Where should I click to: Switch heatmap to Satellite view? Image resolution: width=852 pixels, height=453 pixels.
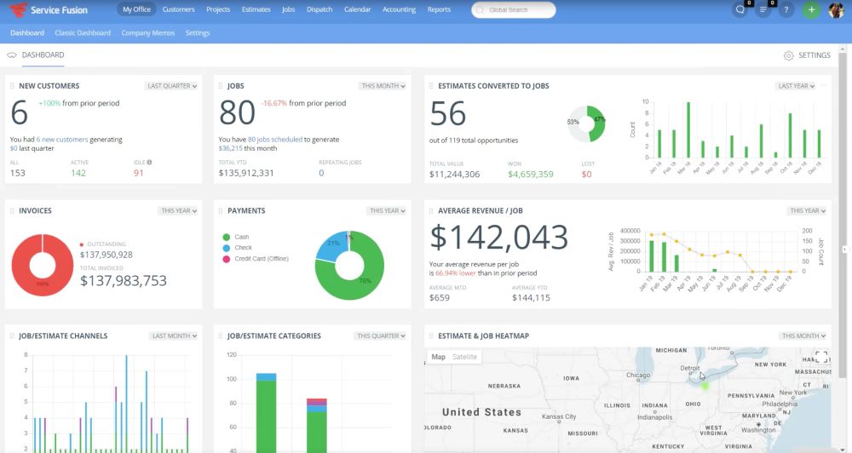(x=464, y=357)
